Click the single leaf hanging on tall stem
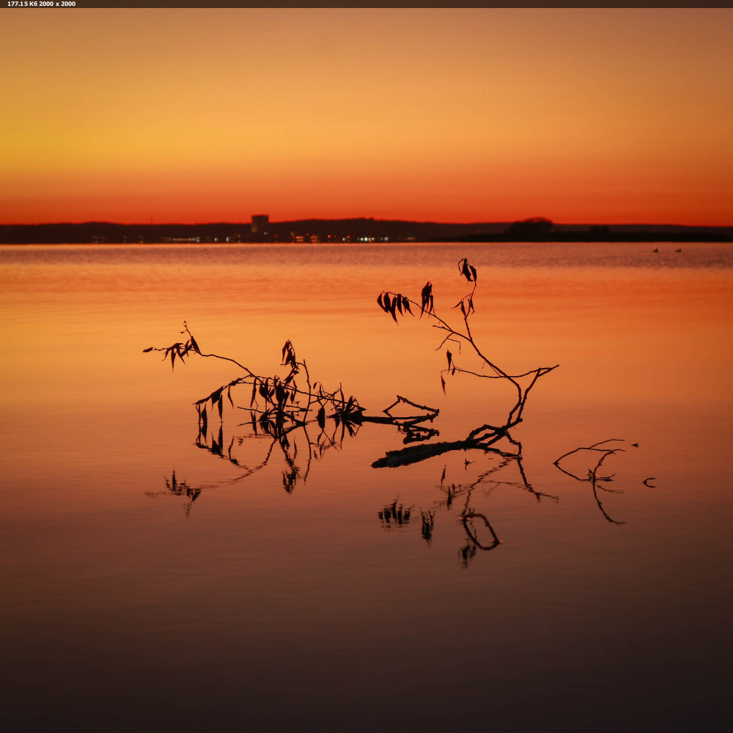This screenshot has width=733, height=733. (449, 359)
